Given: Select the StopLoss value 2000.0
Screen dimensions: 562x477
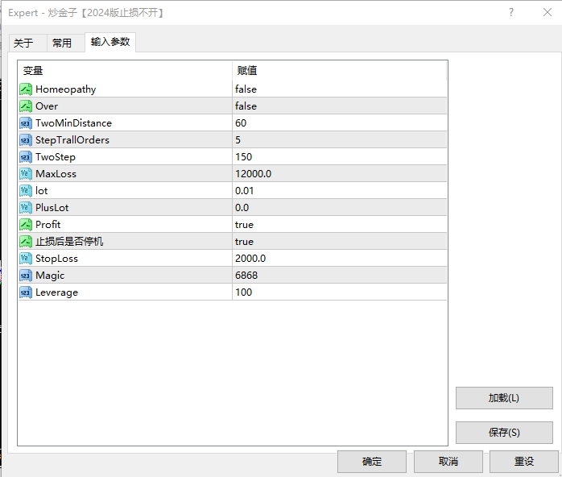Looking at the screenshot, I should coord(340,258).
